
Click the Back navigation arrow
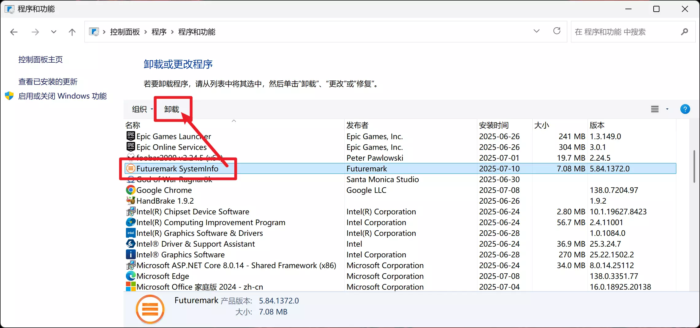(x=14, y=32)
